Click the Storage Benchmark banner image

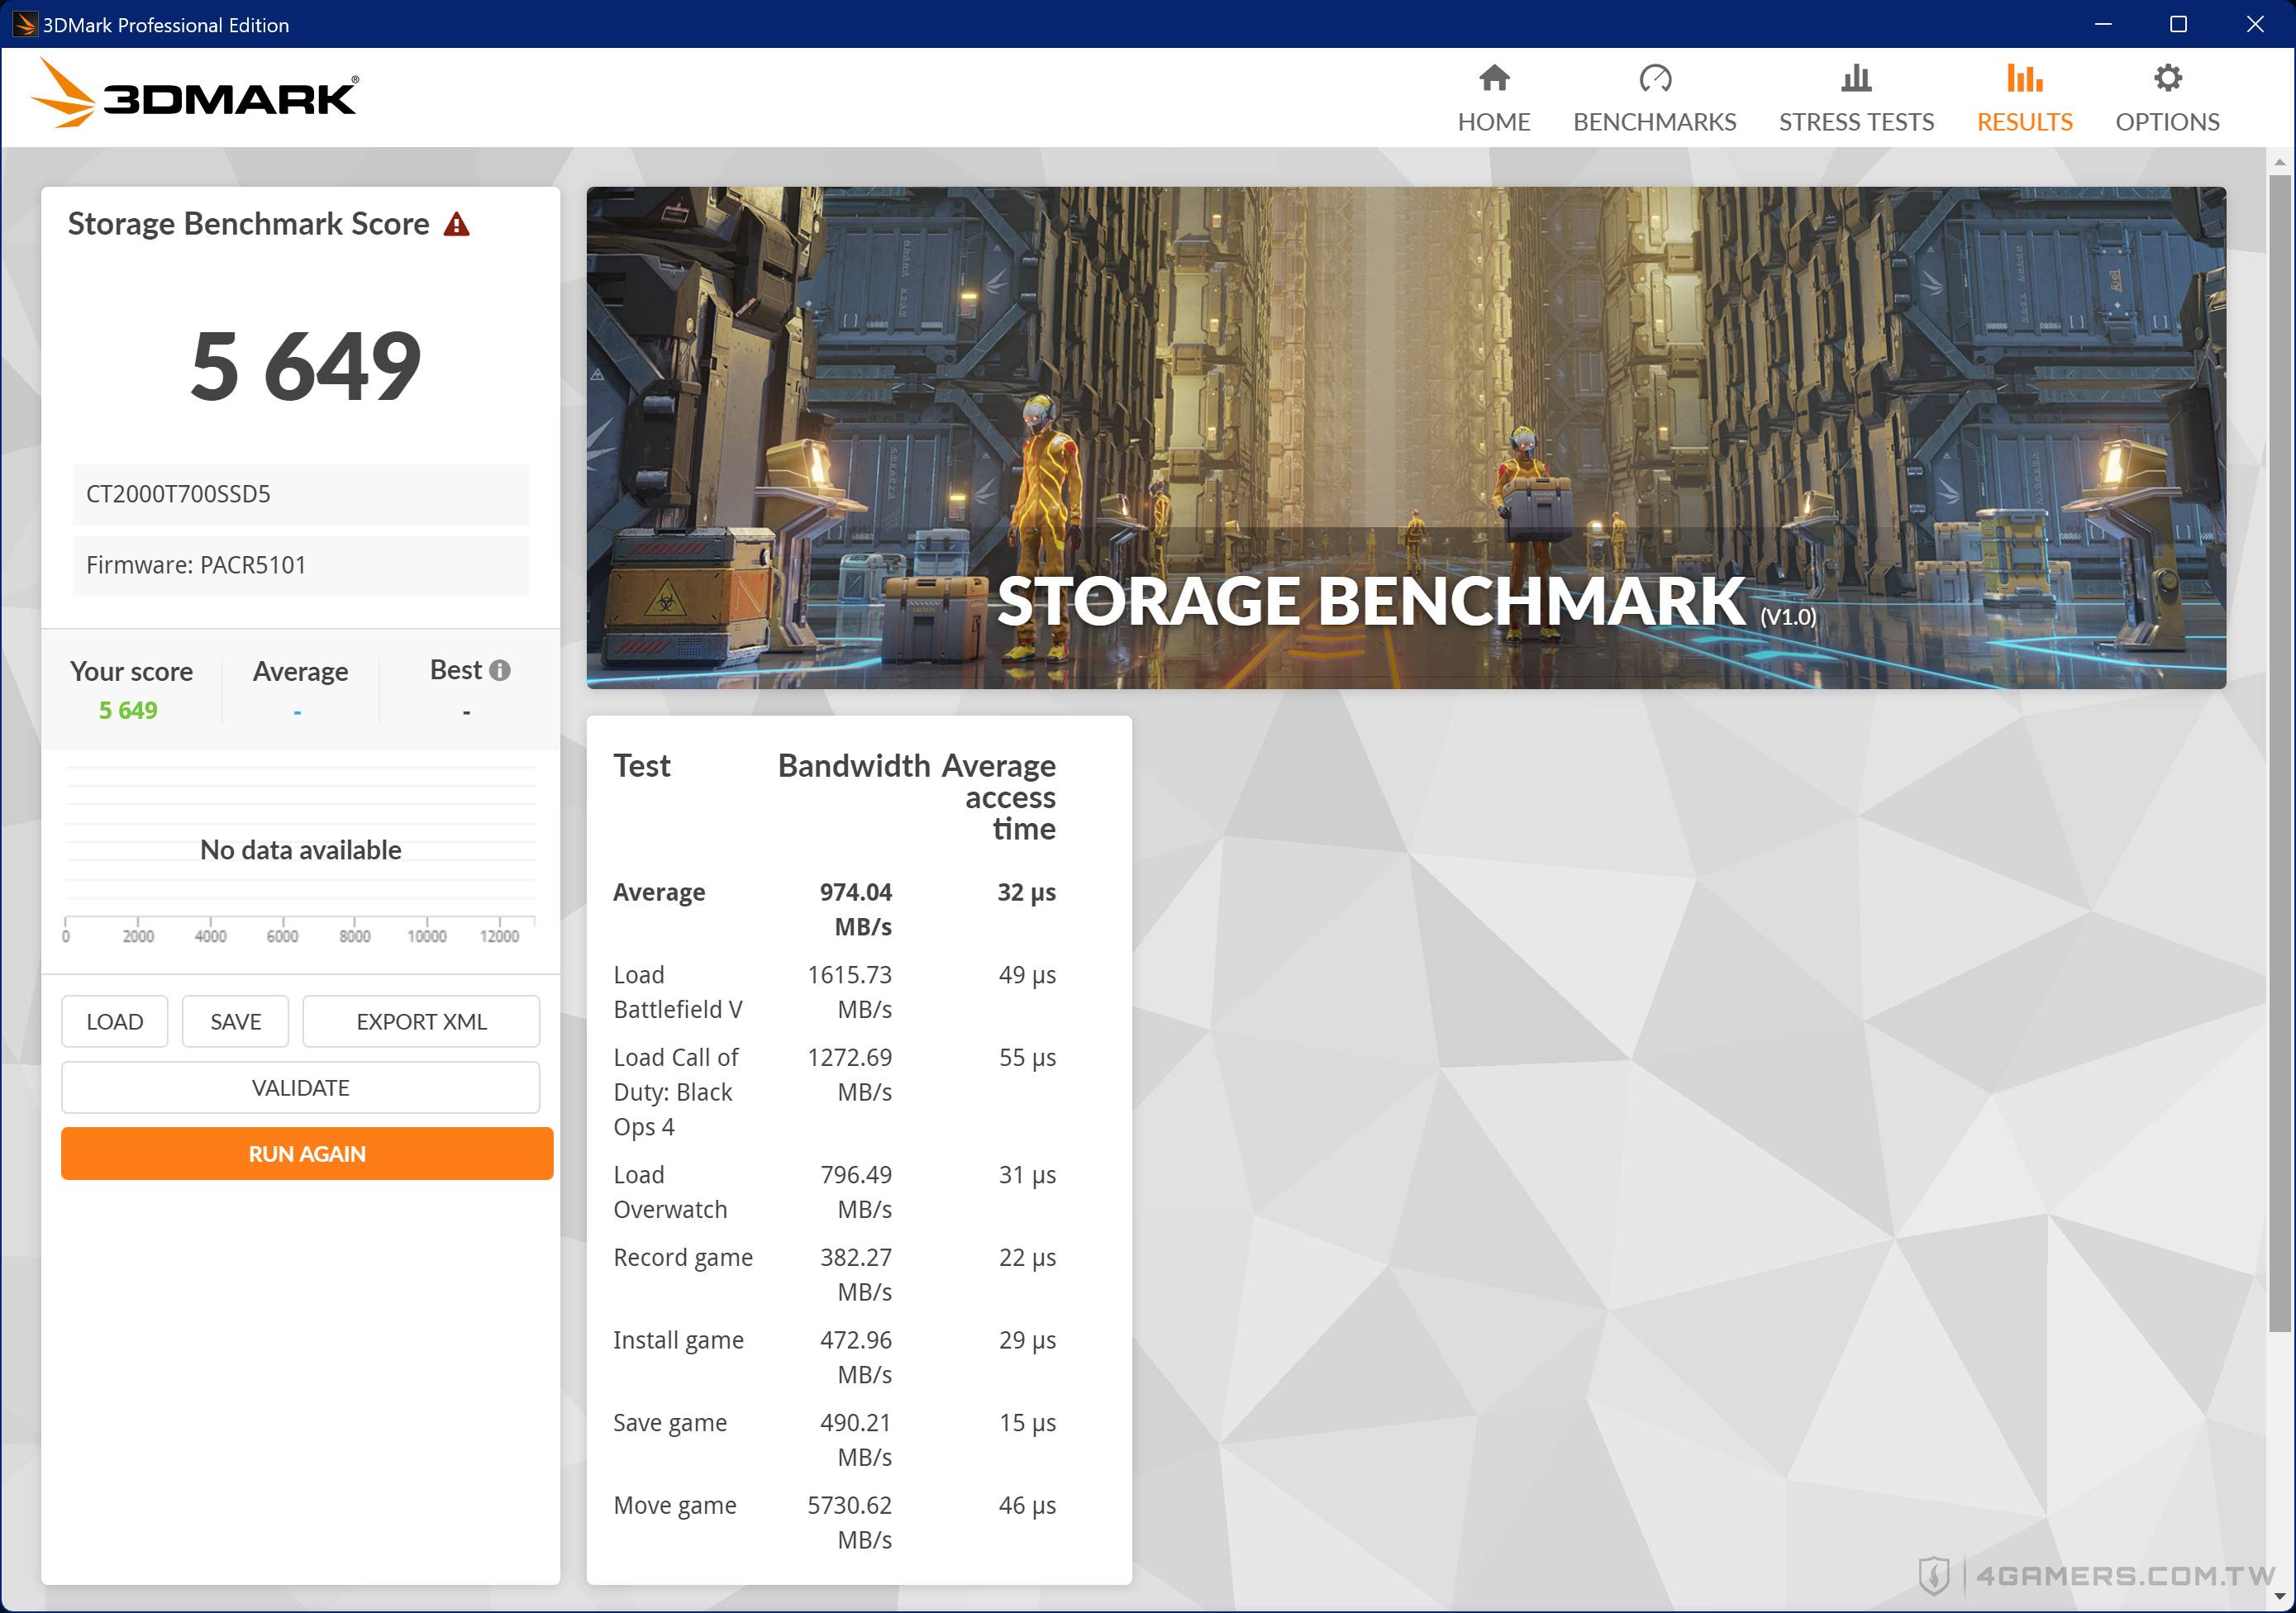[x=1406, y=437]
